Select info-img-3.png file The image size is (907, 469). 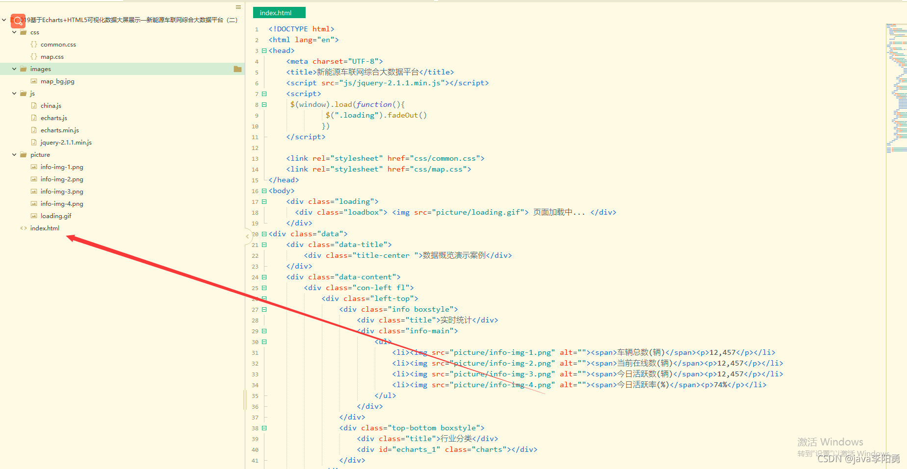pyautogui.click(x=62, y=192)
